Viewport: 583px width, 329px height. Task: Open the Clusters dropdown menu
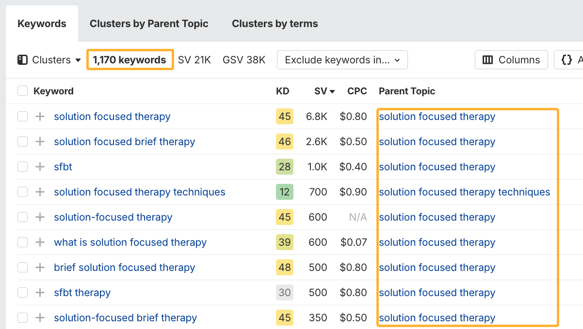coord(49,60)
